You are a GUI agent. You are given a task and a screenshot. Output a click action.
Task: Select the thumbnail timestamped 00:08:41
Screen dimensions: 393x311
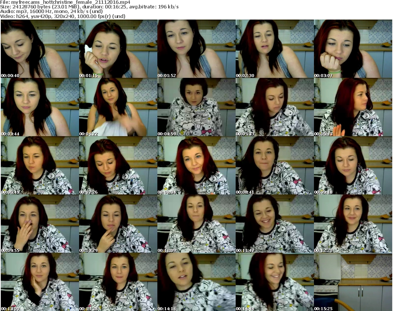[x=274, y=166]
